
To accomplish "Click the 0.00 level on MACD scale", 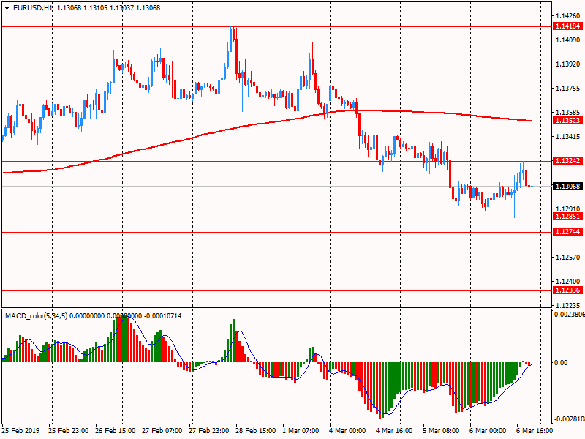I will [560, 363].
